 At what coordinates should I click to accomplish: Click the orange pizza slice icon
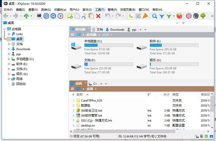pos(145,16)
